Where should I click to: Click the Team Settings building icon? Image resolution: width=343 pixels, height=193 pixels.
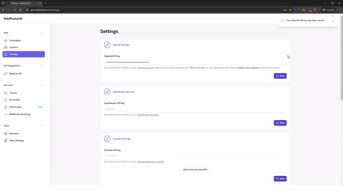6,141
